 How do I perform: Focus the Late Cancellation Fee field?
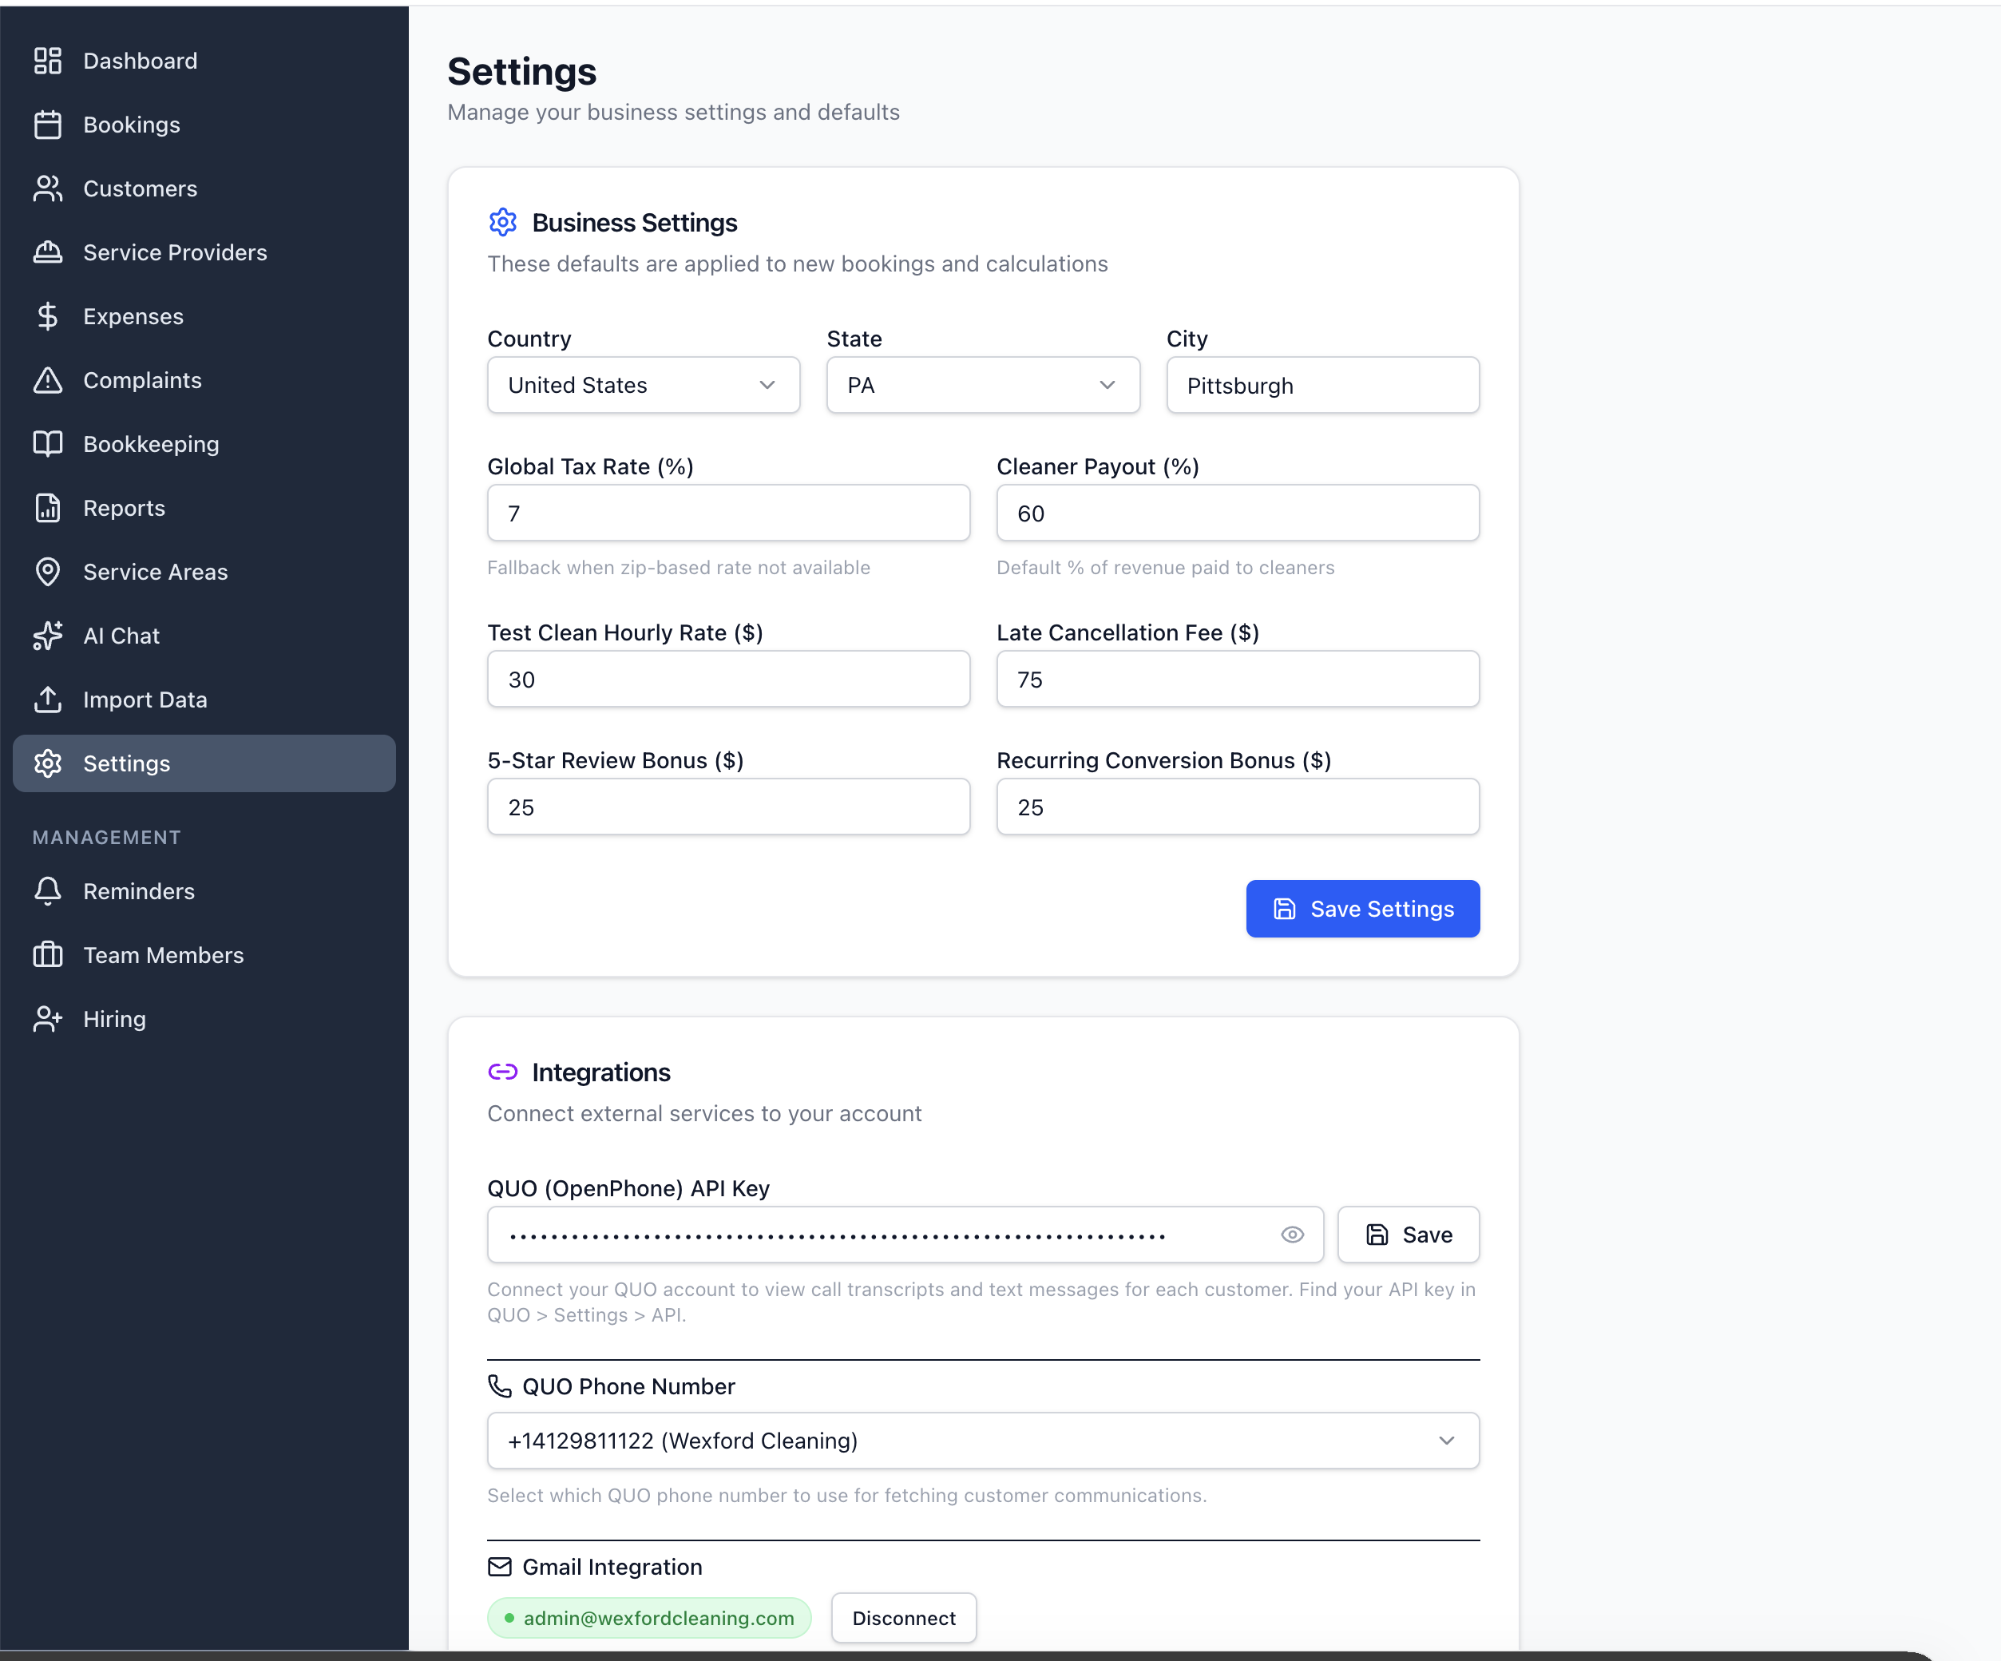(x=1237, y=680)
